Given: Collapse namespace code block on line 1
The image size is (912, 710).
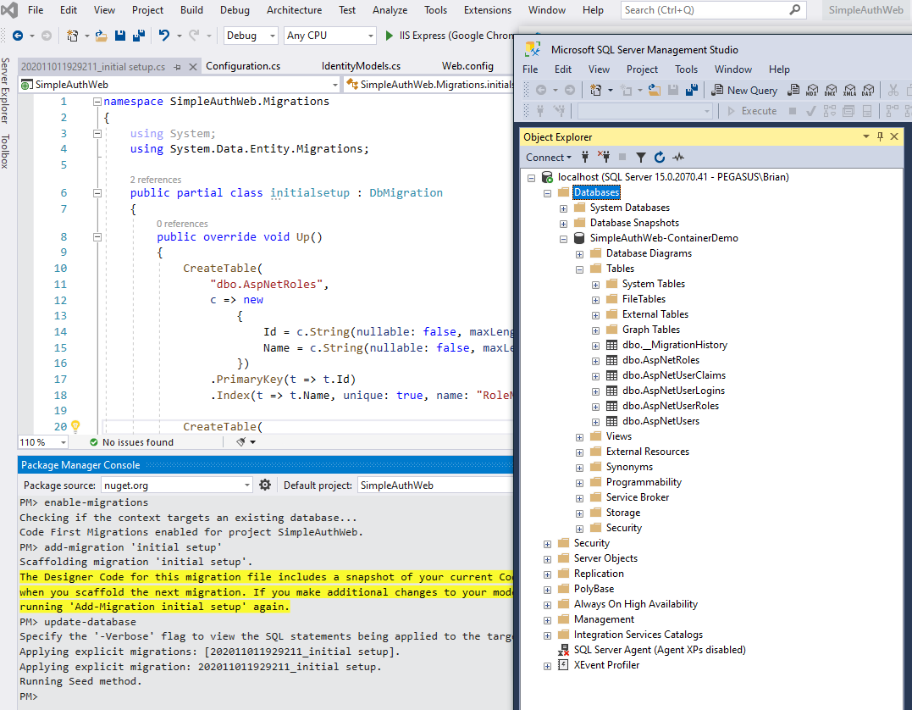Looking at the screenshot, I should point(97,102).
